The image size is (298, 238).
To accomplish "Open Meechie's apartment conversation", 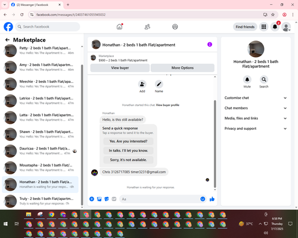I will click(x=40, y=84).
